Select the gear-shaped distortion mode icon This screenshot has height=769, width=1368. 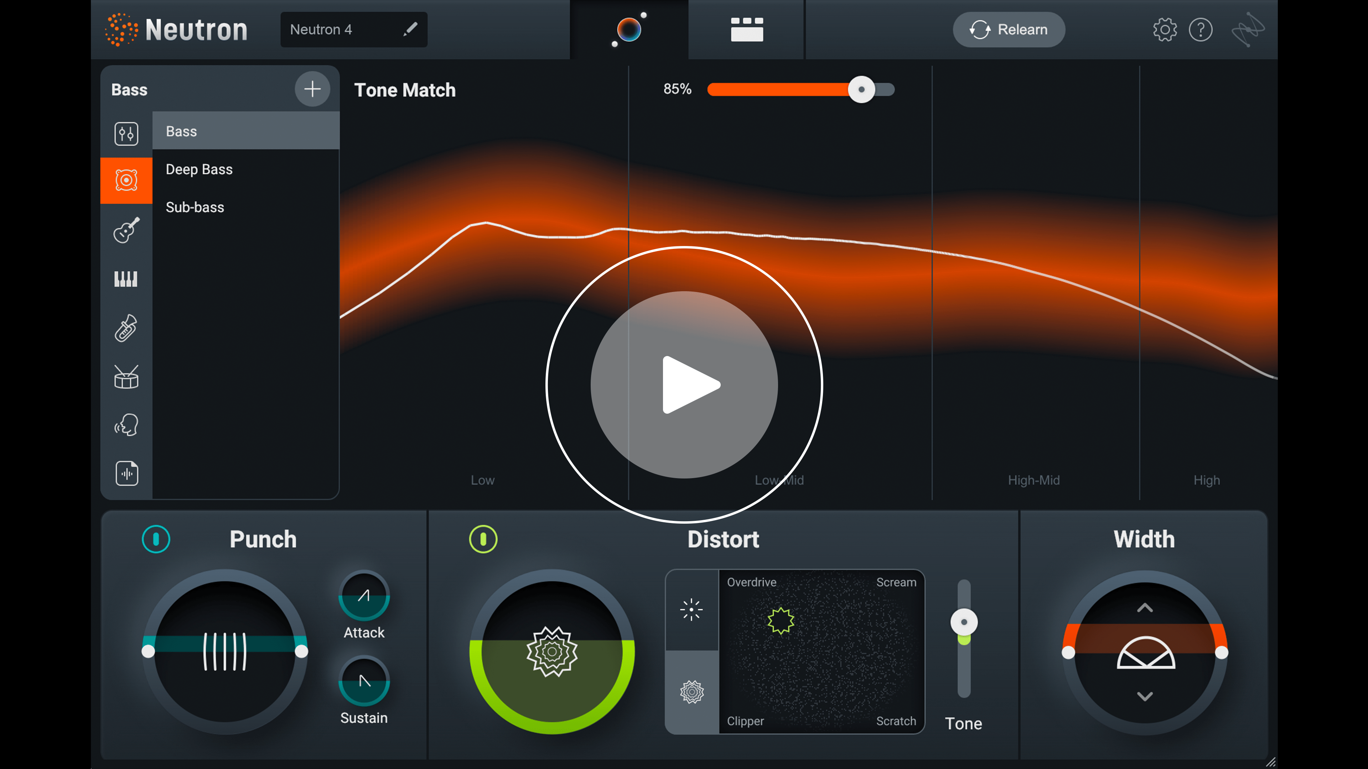pos(692,692)
